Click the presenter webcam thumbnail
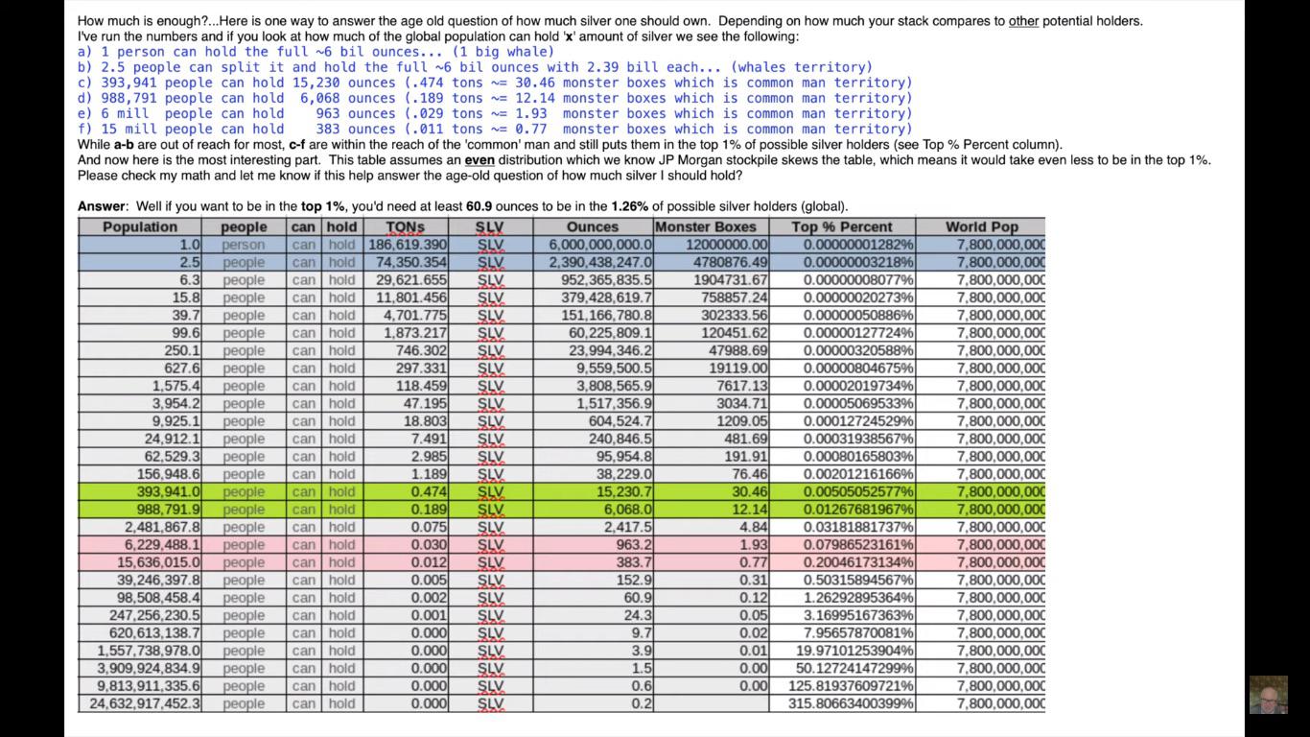The image size is (1310, 737). 1268,695
